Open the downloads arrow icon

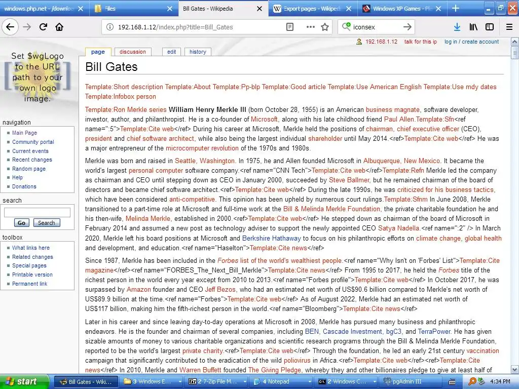coord(457,27)
